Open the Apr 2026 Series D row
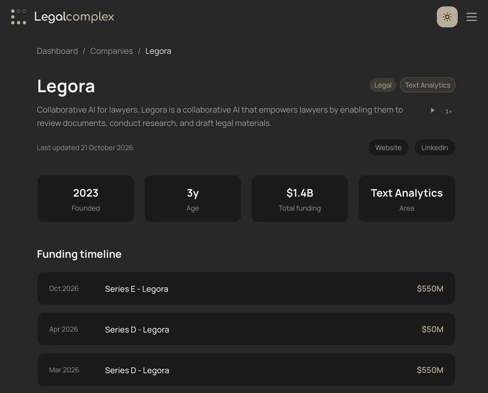Image resolution: width=488 pixels, height=393 pixels. [246, 329]
